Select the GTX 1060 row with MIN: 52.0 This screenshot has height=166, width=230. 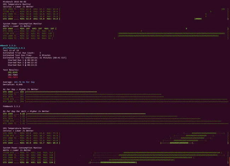pyautogui.click(x=116, y=19)
